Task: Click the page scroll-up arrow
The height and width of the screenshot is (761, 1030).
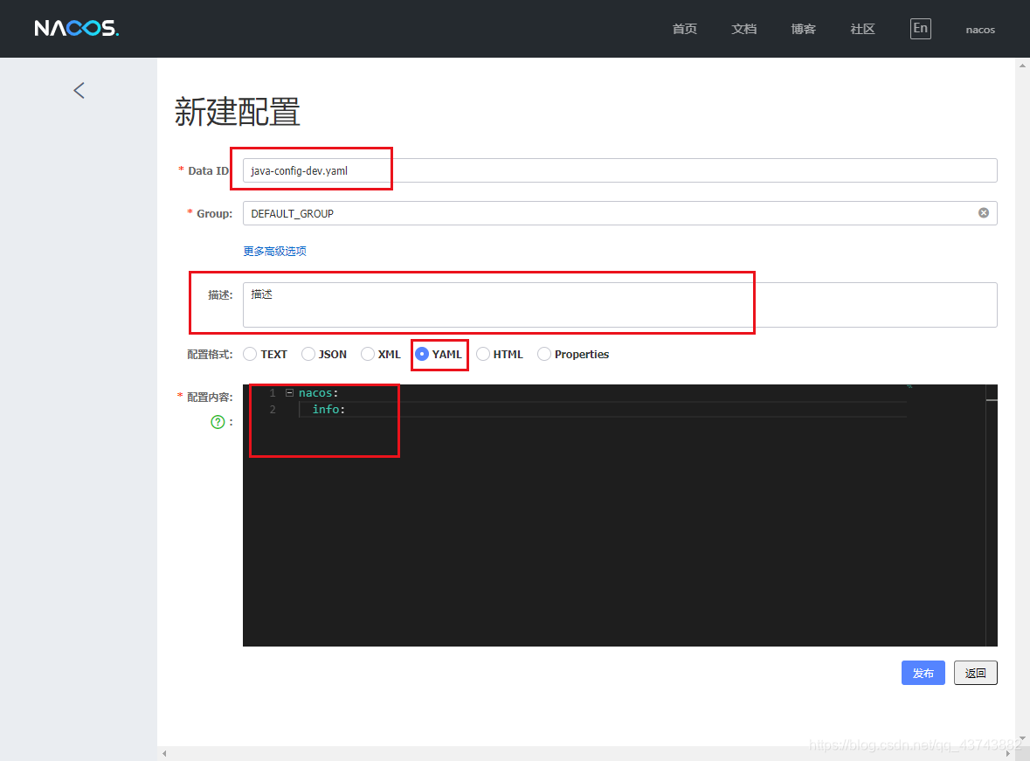Action: click(1022, 65)
